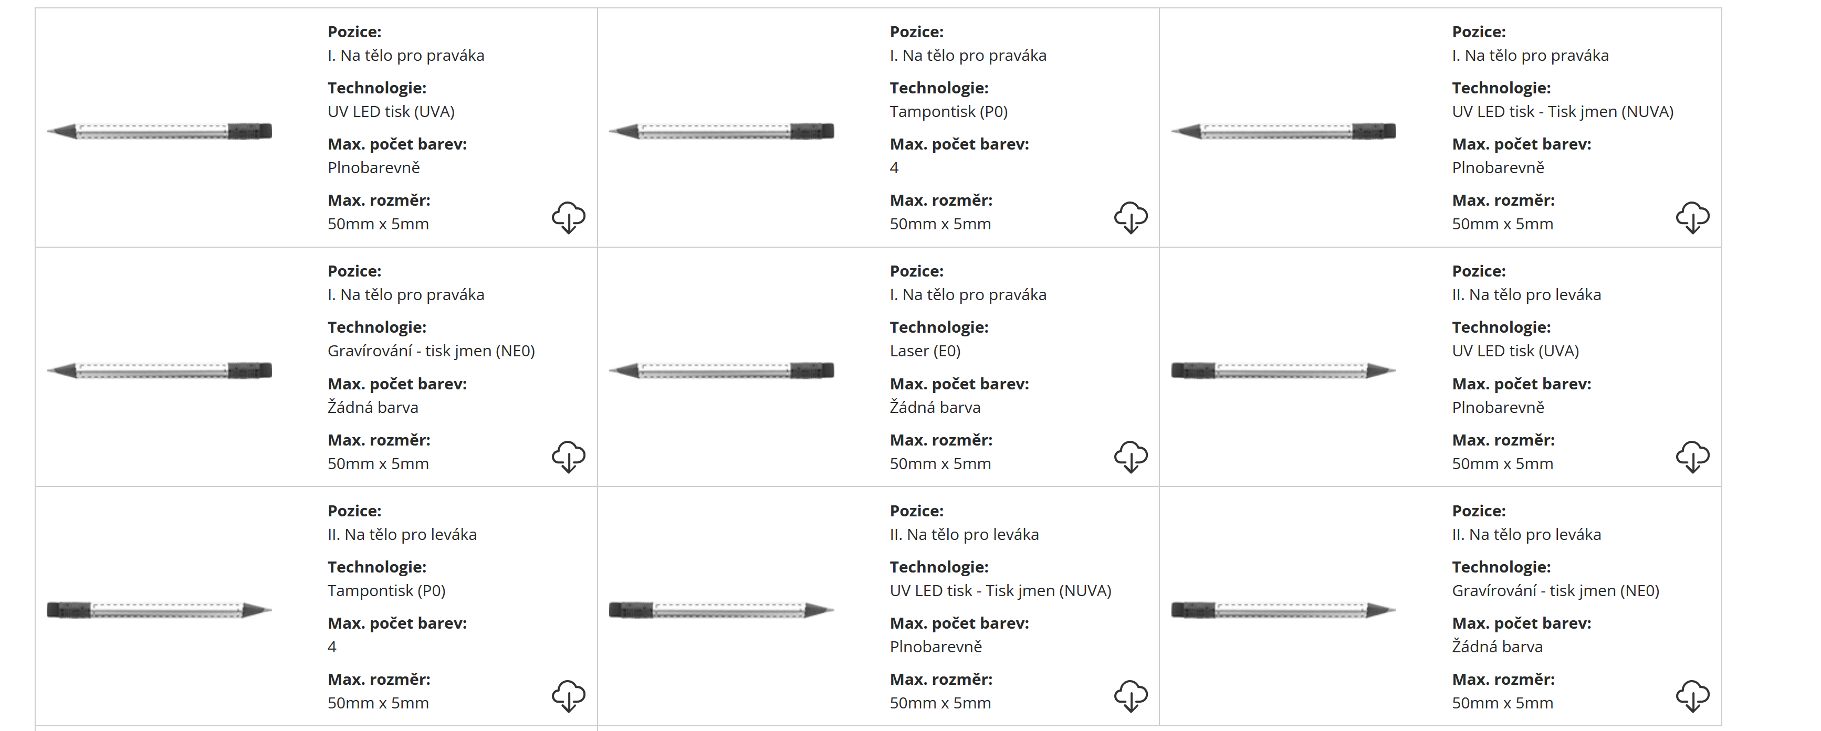Click the "Laser (E0)" technology text

pos(925,351)
